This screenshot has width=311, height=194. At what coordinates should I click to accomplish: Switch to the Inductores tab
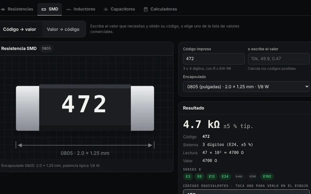pyautogui.click(x=81, y=9)
